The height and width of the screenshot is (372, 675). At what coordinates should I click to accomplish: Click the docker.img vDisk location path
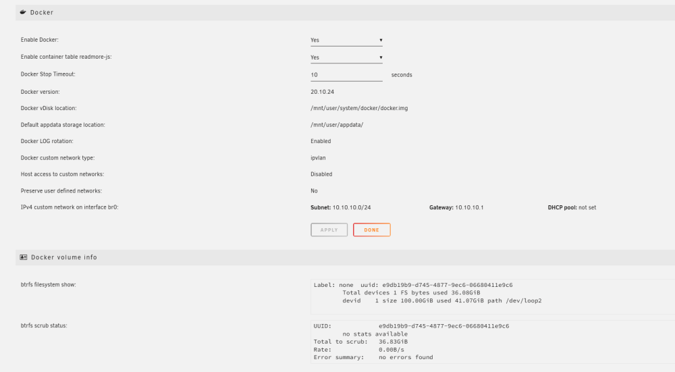tap(359, 108)
